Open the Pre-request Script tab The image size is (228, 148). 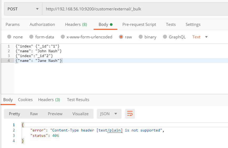[139, 25]
